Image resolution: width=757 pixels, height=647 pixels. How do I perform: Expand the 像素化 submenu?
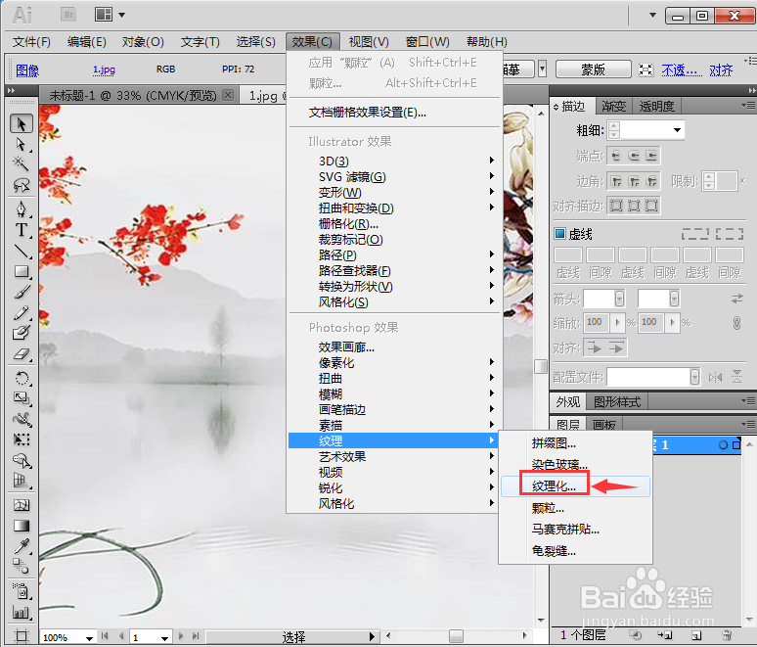(394, 362)
